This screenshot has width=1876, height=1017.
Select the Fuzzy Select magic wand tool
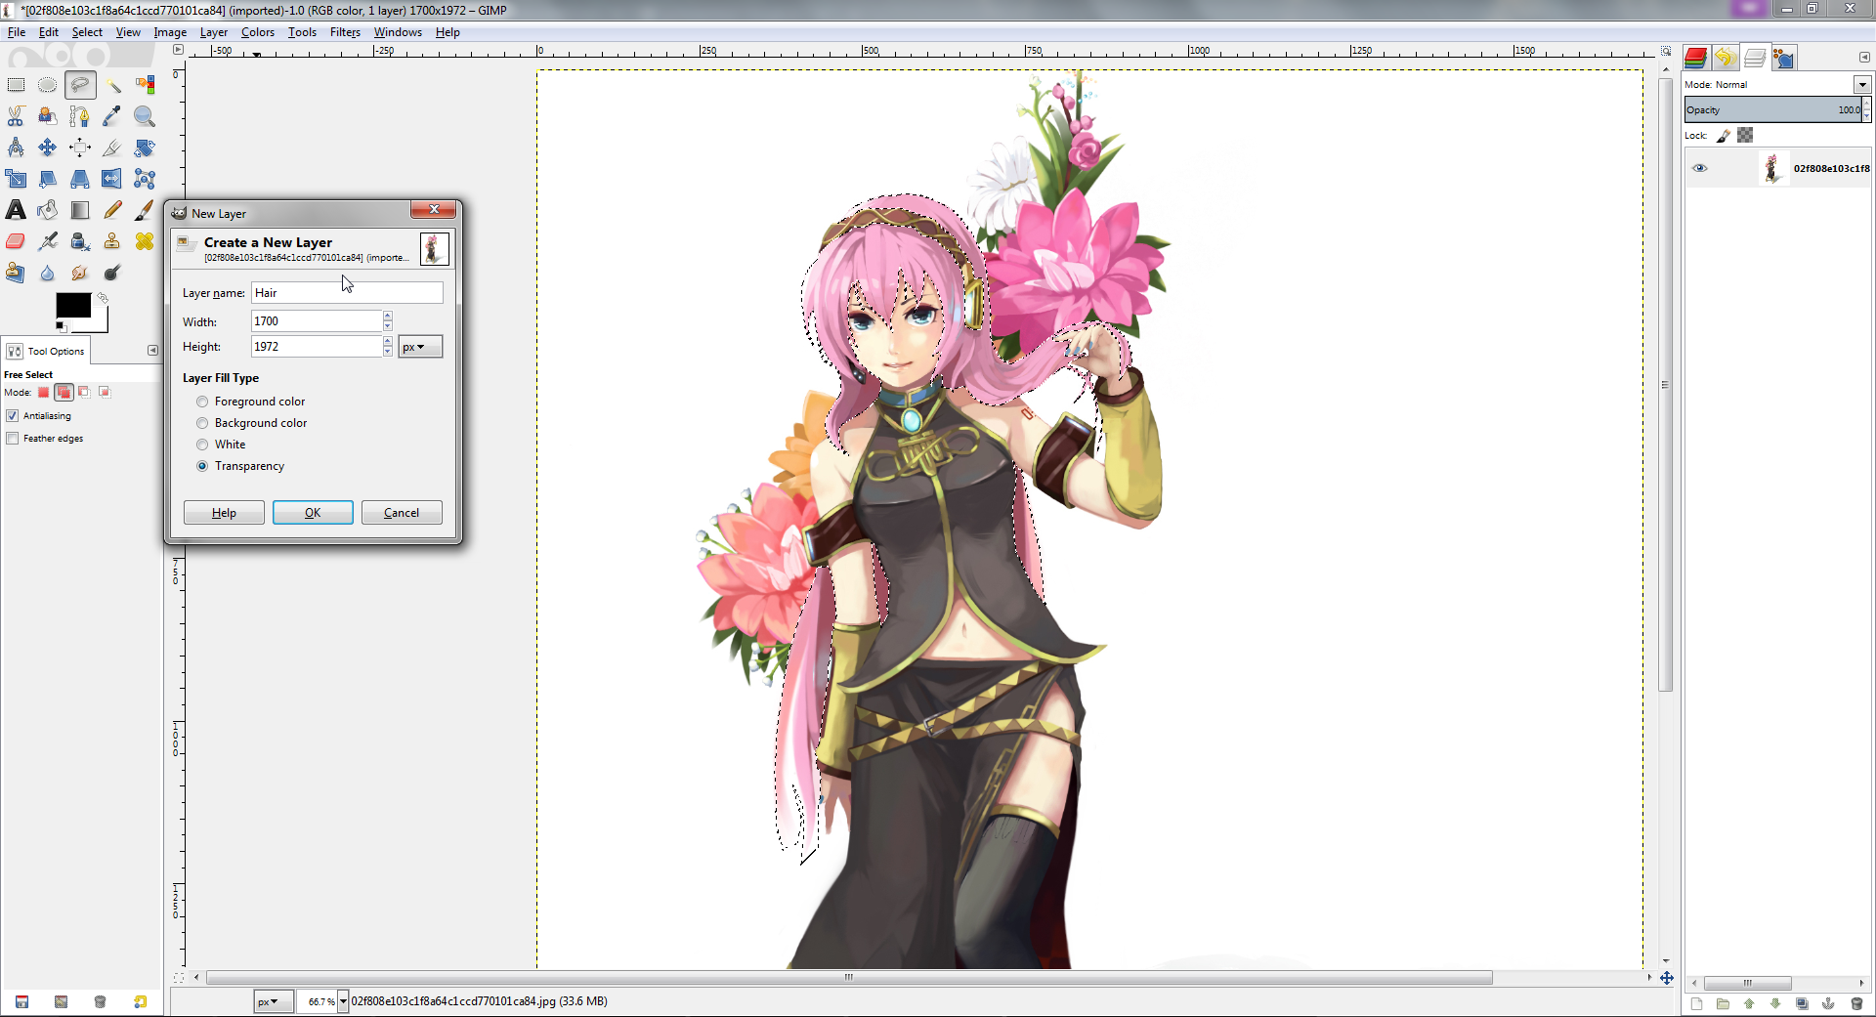112,85
